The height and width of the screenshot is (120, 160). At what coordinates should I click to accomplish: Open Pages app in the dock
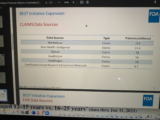(x=18, y=112)
